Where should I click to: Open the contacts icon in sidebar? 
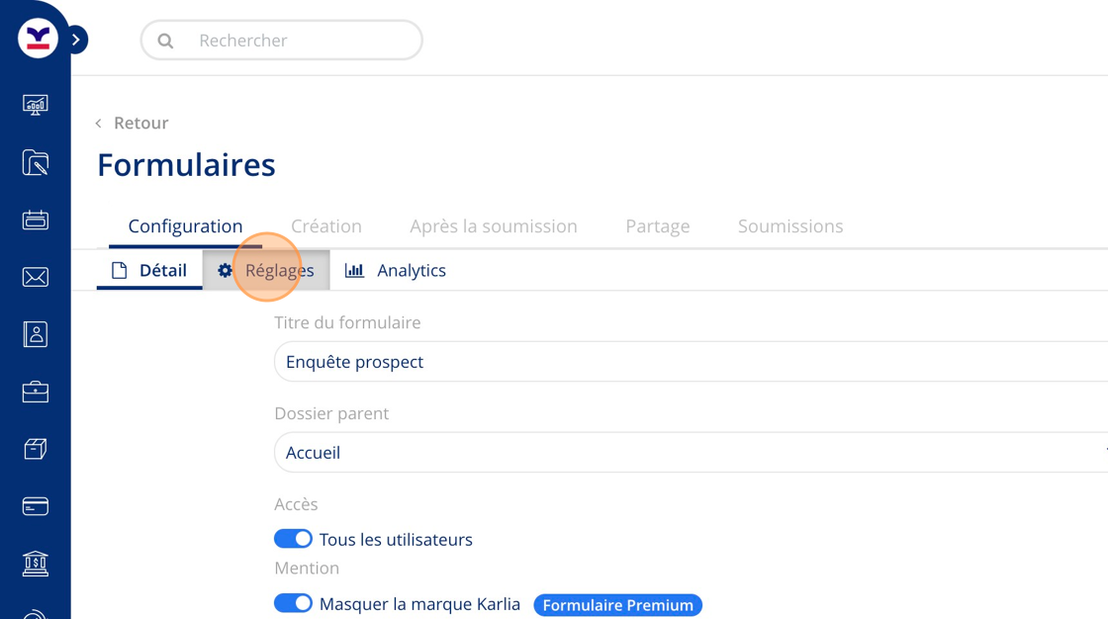click(36, 334)
